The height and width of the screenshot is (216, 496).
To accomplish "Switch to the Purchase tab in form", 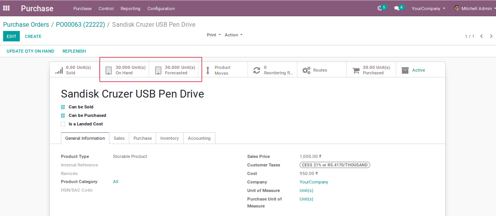I will [142, 138].
